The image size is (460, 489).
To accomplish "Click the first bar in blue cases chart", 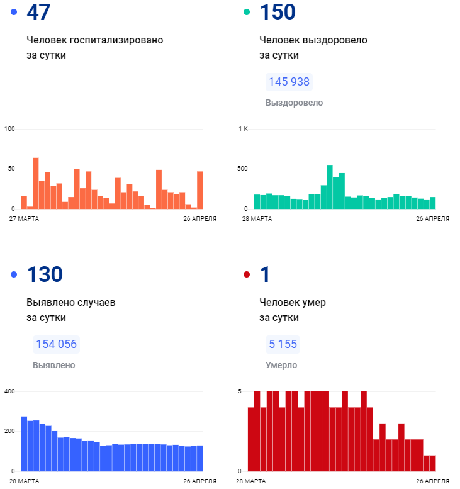I will tap(25, 444).
